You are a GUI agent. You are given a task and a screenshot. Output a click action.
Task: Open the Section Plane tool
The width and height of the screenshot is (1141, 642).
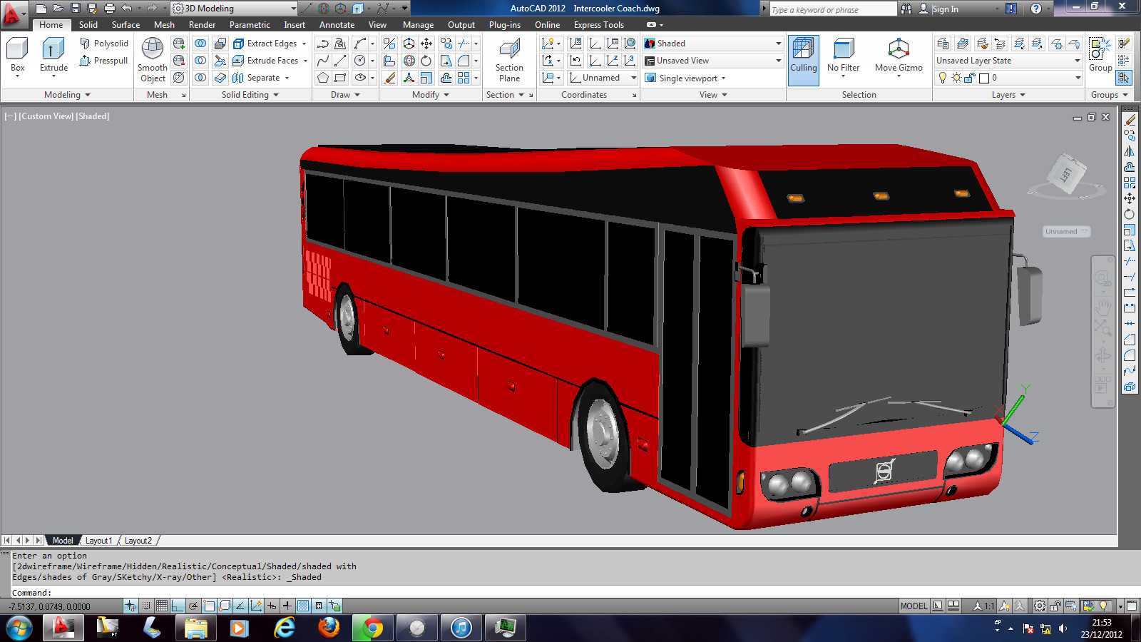point(509,61)
